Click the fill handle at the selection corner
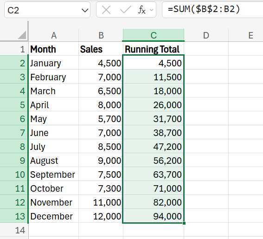The image size is (263, 239). click(x=184, y=223)
